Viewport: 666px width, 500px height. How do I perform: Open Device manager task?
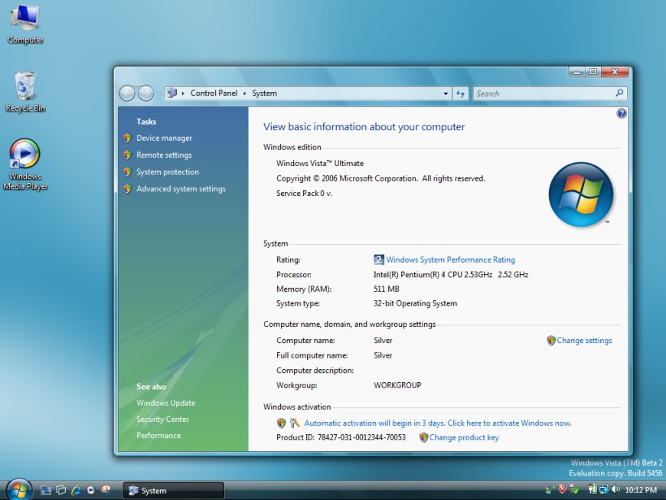pyautogui.click(x=164, y=138)
